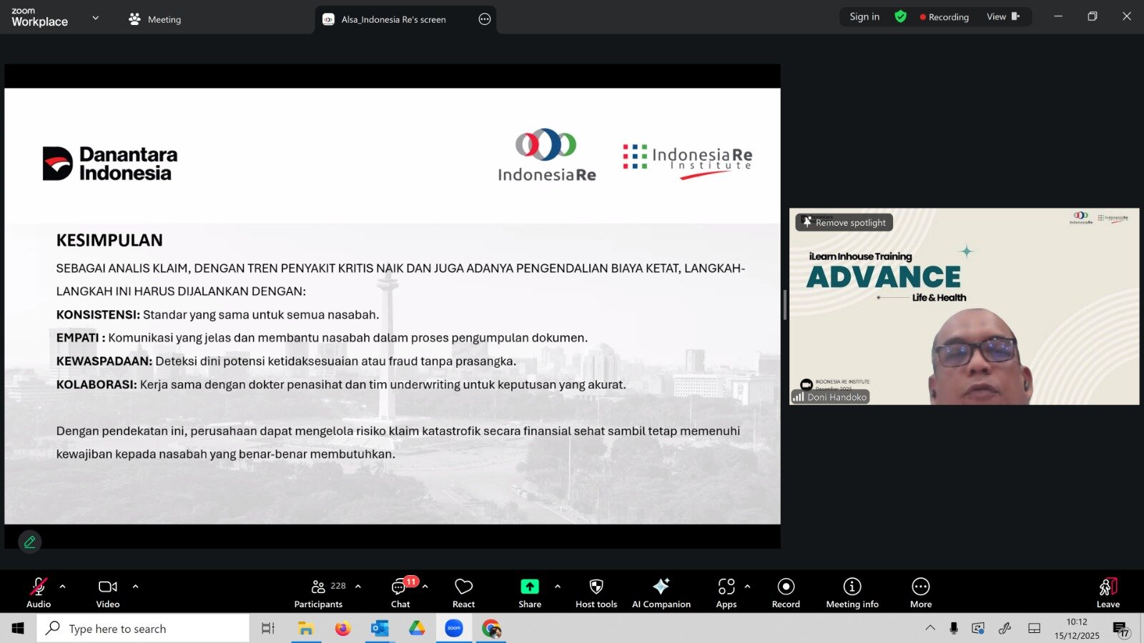Open the Chat panel
This screenshot has width=1144, height=643.
tap(400, 592)
